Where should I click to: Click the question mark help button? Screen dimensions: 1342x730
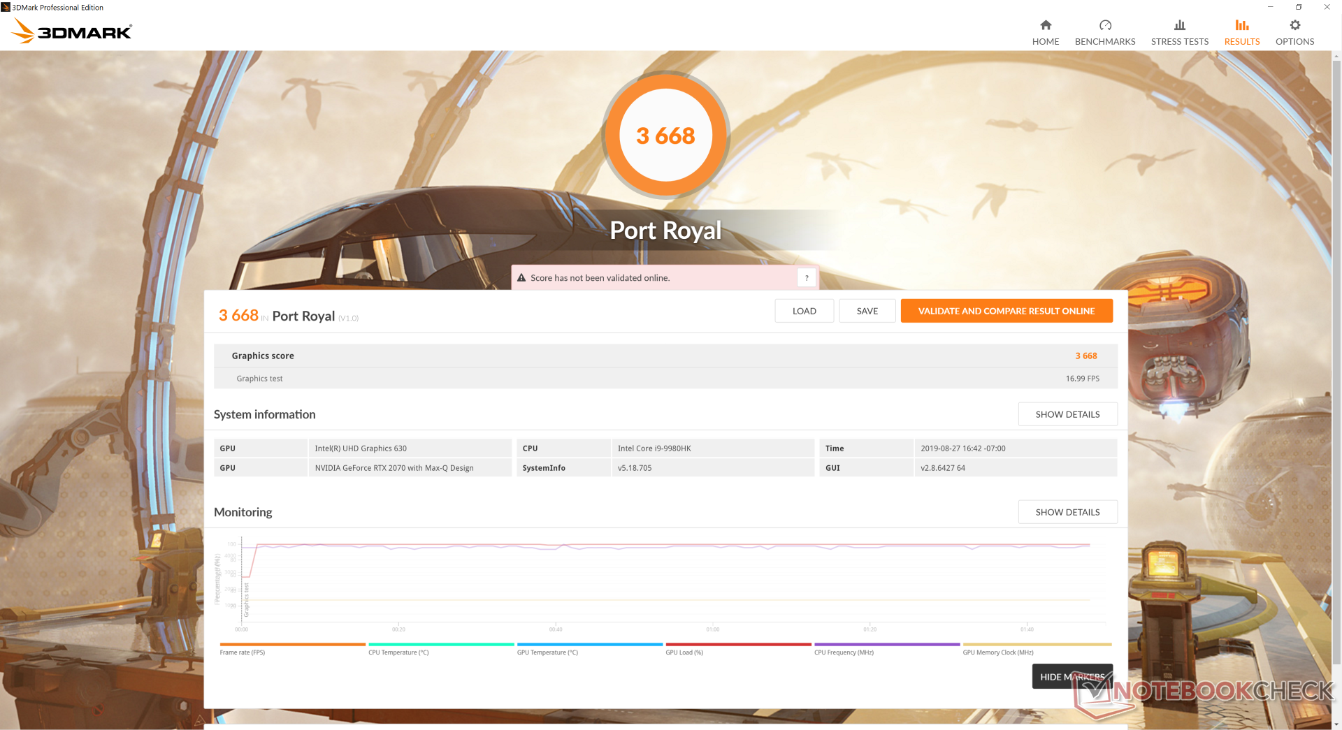click(x=807, y=278)
